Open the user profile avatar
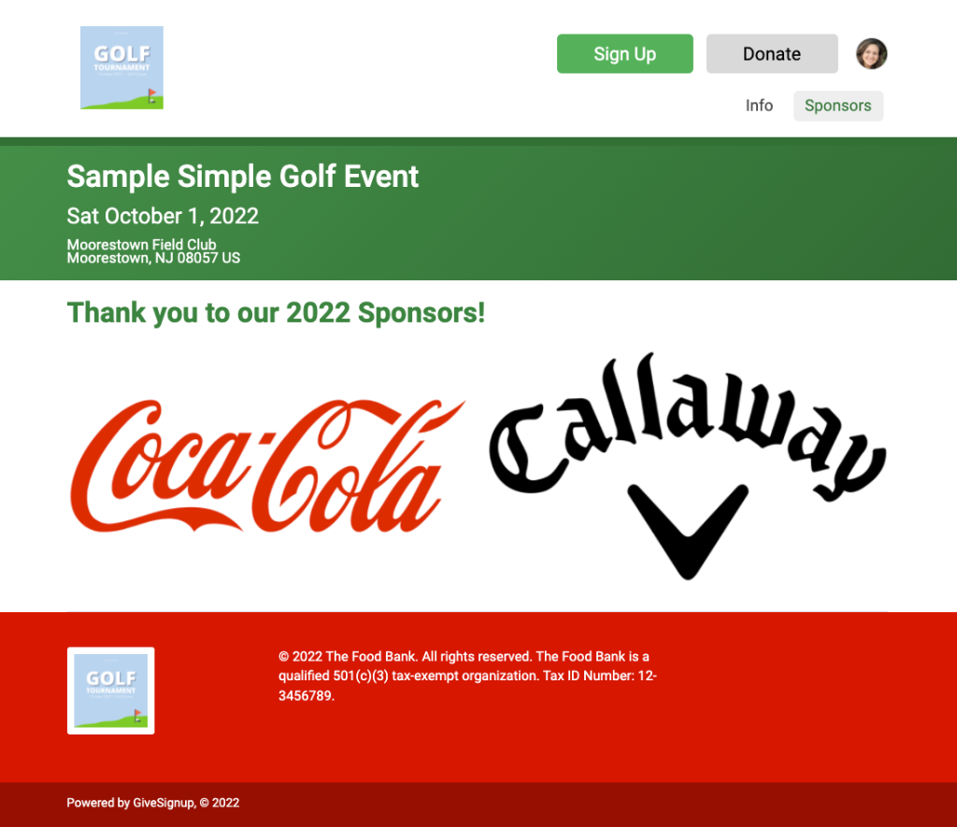Image resolution: width=957 pixels, height=827 pixels. (871, 53)
